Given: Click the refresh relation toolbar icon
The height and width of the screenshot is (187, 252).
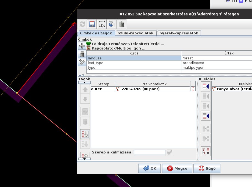Looking at the screenshot, I should point(82,24).
